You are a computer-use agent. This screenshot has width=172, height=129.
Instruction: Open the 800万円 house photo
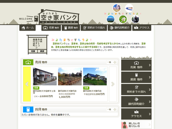[x=45, y=76]
